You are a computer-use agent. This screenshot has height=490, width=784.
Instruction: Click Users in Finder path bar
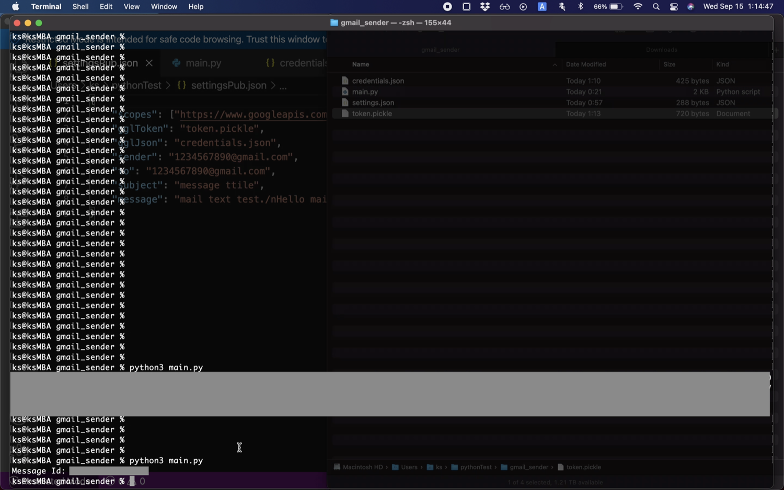(x=405, y=467)
